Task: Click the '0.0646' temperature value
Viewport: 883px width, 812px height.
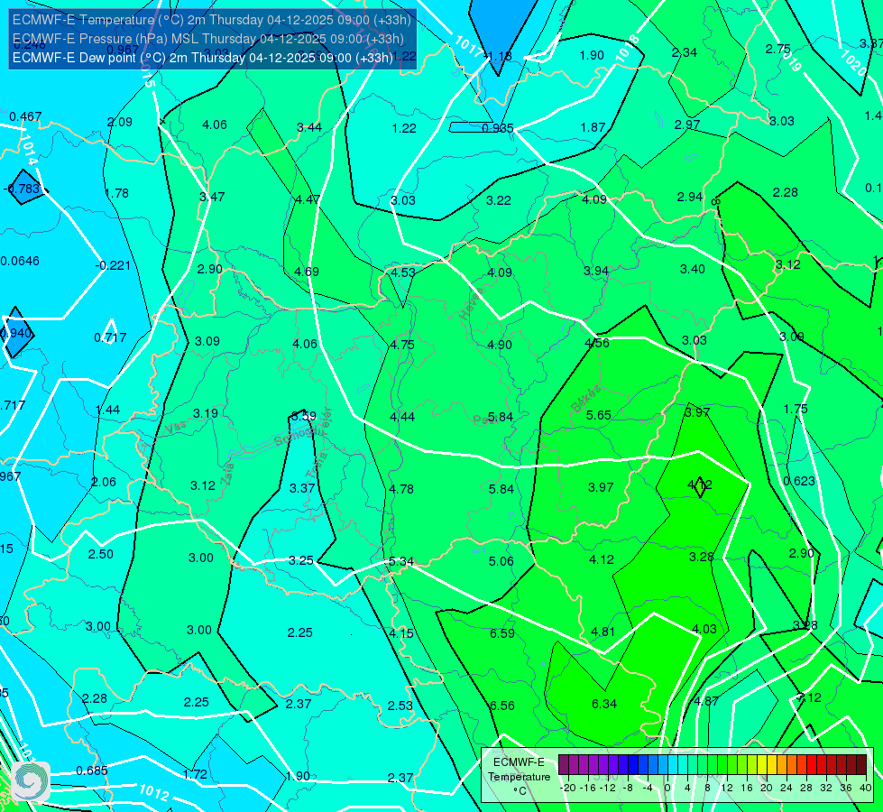Action: [x=20, y=261]
